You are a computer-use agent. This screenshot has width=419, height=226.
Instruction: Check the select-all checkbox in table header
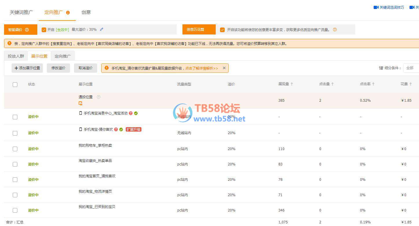click(x=15, y=85)
